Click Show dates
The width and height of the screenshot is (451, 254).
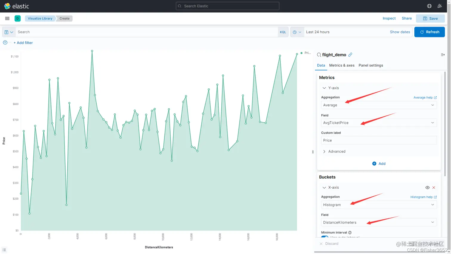pyautogui.click(x=400, y=32)
